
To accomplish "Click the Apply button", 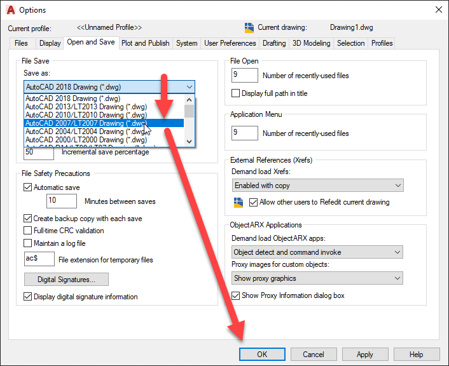I will pos(365,355).
